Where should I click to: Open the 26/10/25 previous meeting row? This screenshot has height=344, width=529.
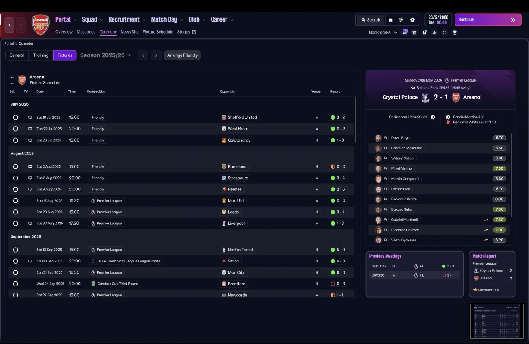point(415,267)
